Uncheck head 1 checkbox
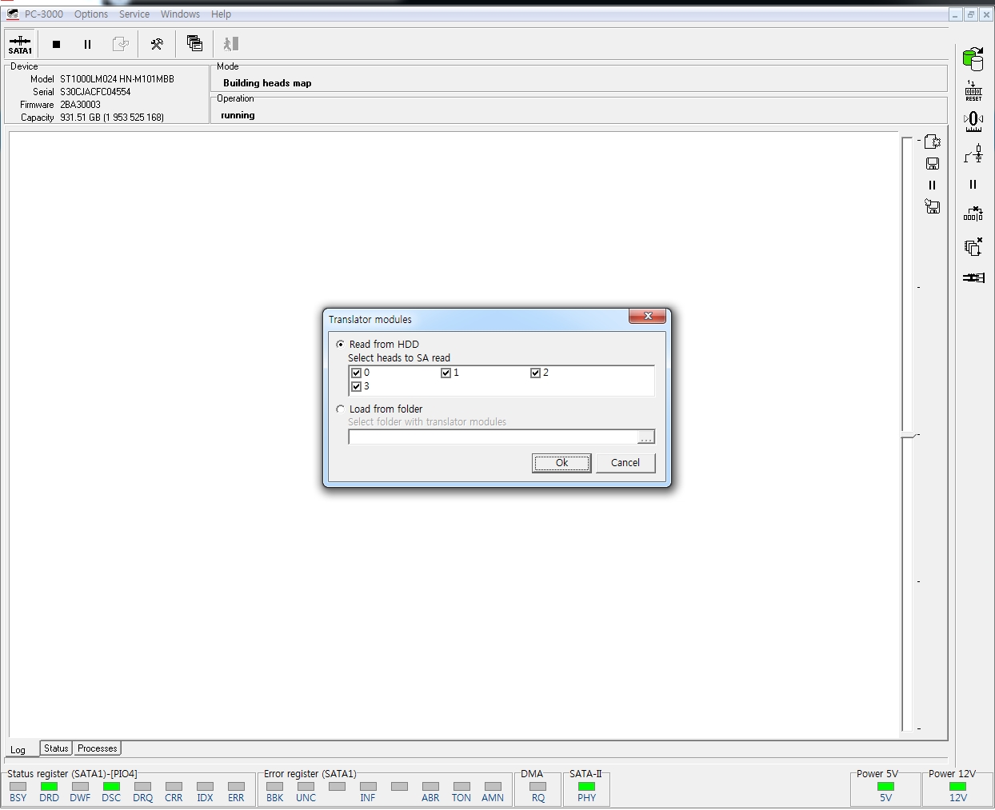This screenshot has height=810, width=995. tap(446, 373)
